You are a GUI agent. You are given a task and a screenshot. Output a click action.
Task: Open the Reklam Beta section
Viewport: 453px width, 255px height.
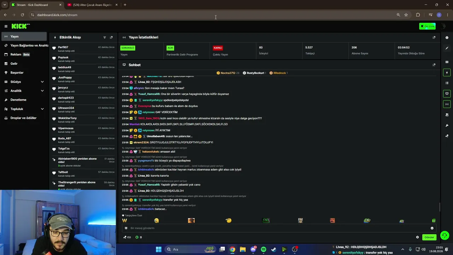click(23, 55)
